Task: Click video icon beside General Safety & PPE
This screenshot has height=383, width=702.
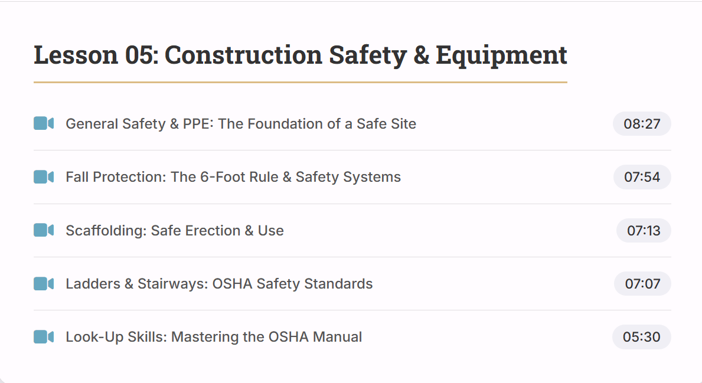Action: (x=44, y=123)
